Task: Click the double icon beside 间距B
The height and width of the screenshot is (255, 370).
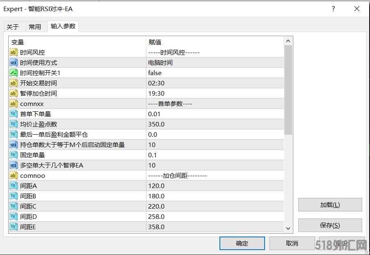Action: point(14,196)
